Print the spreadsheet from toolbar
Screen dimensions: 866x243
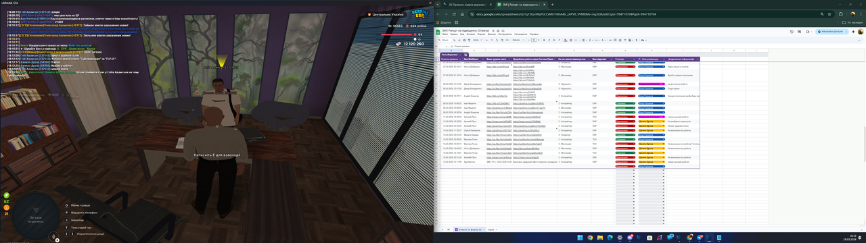[x=464, y=40]
